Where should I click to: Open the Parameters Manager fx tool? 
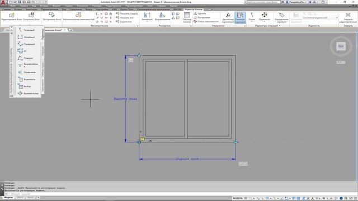coord(228,17)
